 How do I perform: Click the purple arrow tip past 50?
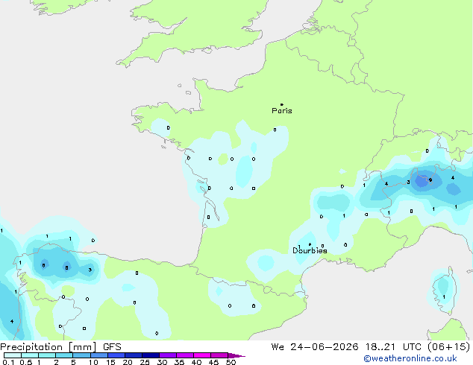236,355
